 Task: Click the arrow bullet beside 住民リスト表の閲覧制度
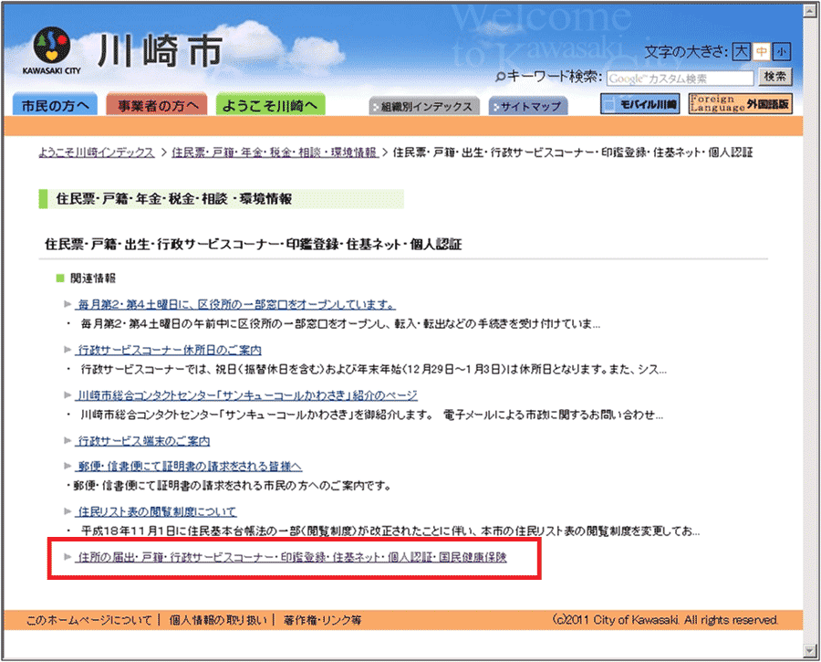point(68,511)
